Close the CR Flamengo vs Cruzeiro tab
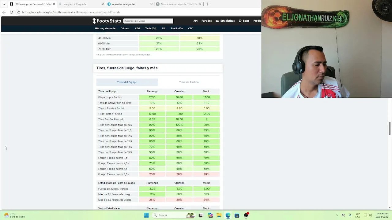Image resolution: width=392 pixels, height=220 pixels. [x=54, y=4]
